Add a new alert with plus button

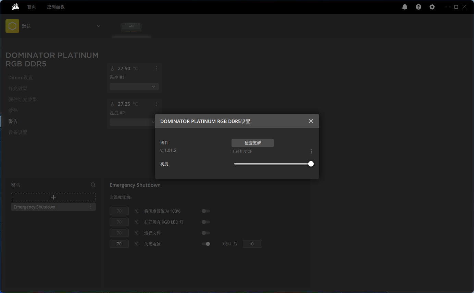click(53, 197)
